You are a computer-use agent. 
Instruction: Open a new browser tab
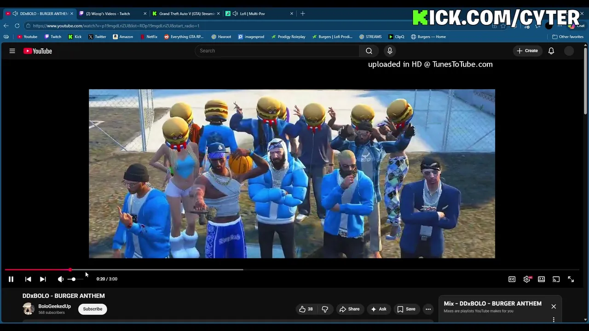(303, 13)
